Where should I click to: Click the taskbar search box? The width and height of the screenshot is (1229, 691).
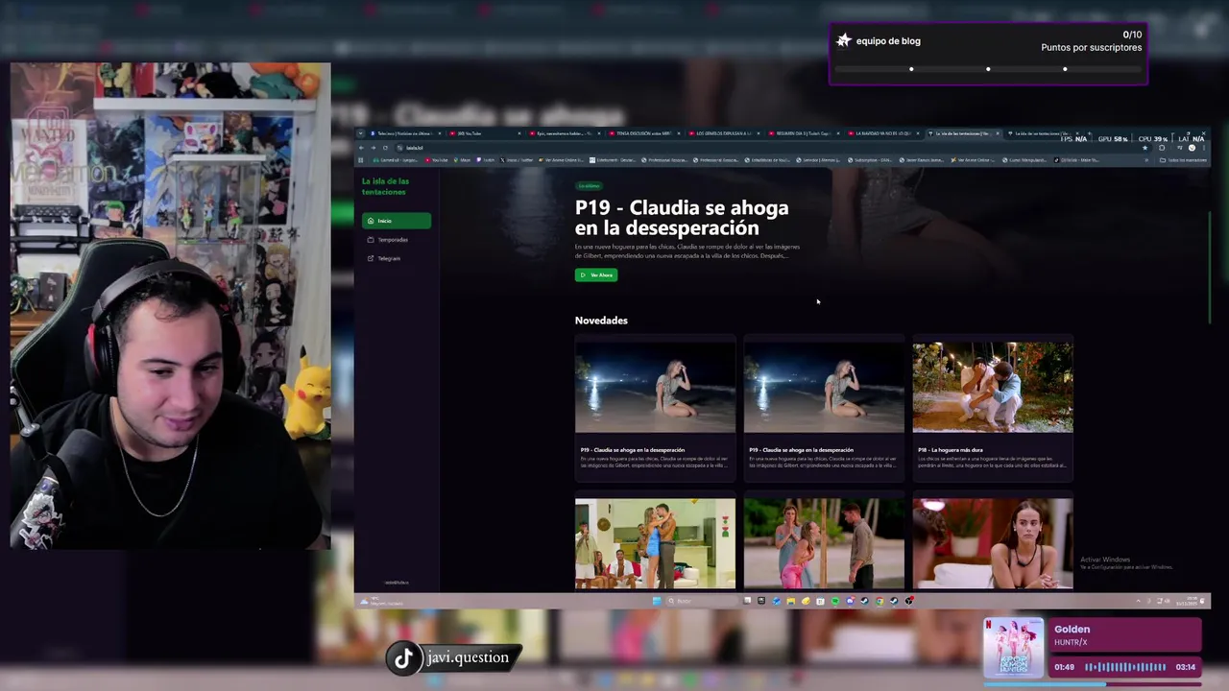coord(700,602)
